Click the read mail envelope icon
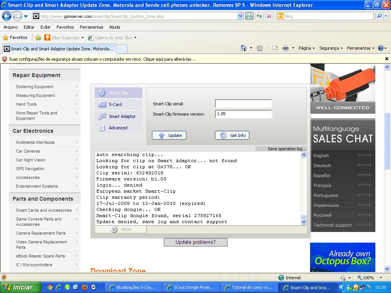This screenshot has height=293, width=391. 275,48
